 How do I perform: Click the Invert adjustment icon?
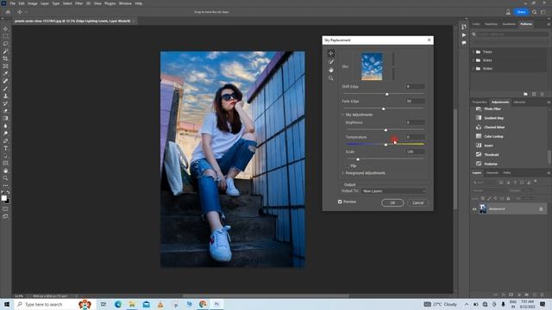point(479,146)
